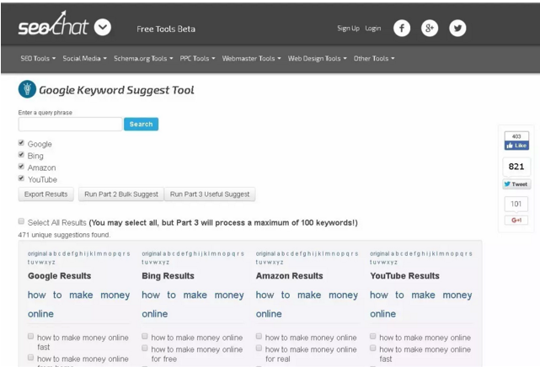
Task: Expand the SEO Tools menu
Action: [38, 58]
